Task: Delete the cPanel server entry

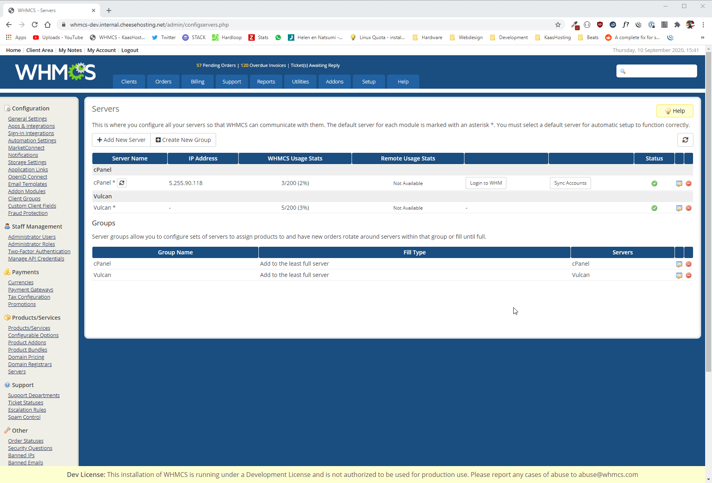Action: [689, 183]
